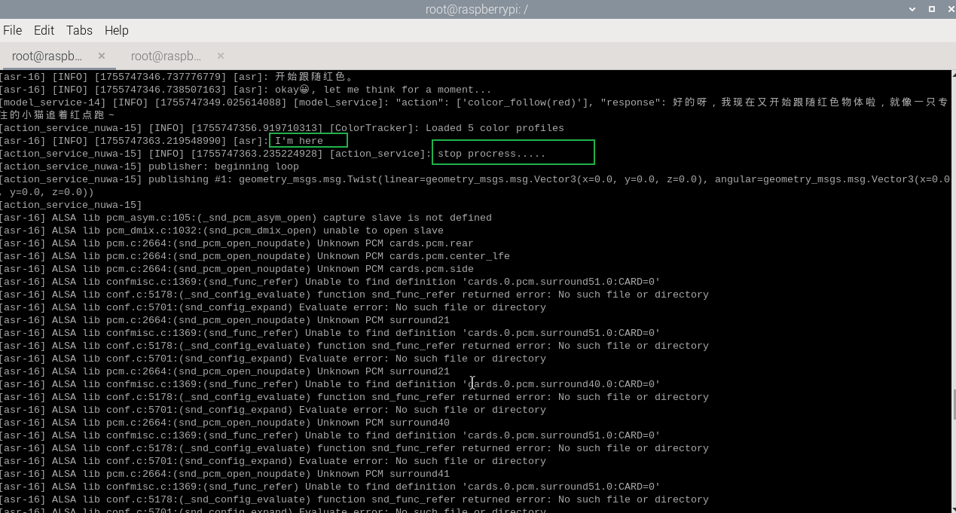Close the terminal window
Image resolution: width=956 pixels, height=513 pixels.
(x=950, y=9)
